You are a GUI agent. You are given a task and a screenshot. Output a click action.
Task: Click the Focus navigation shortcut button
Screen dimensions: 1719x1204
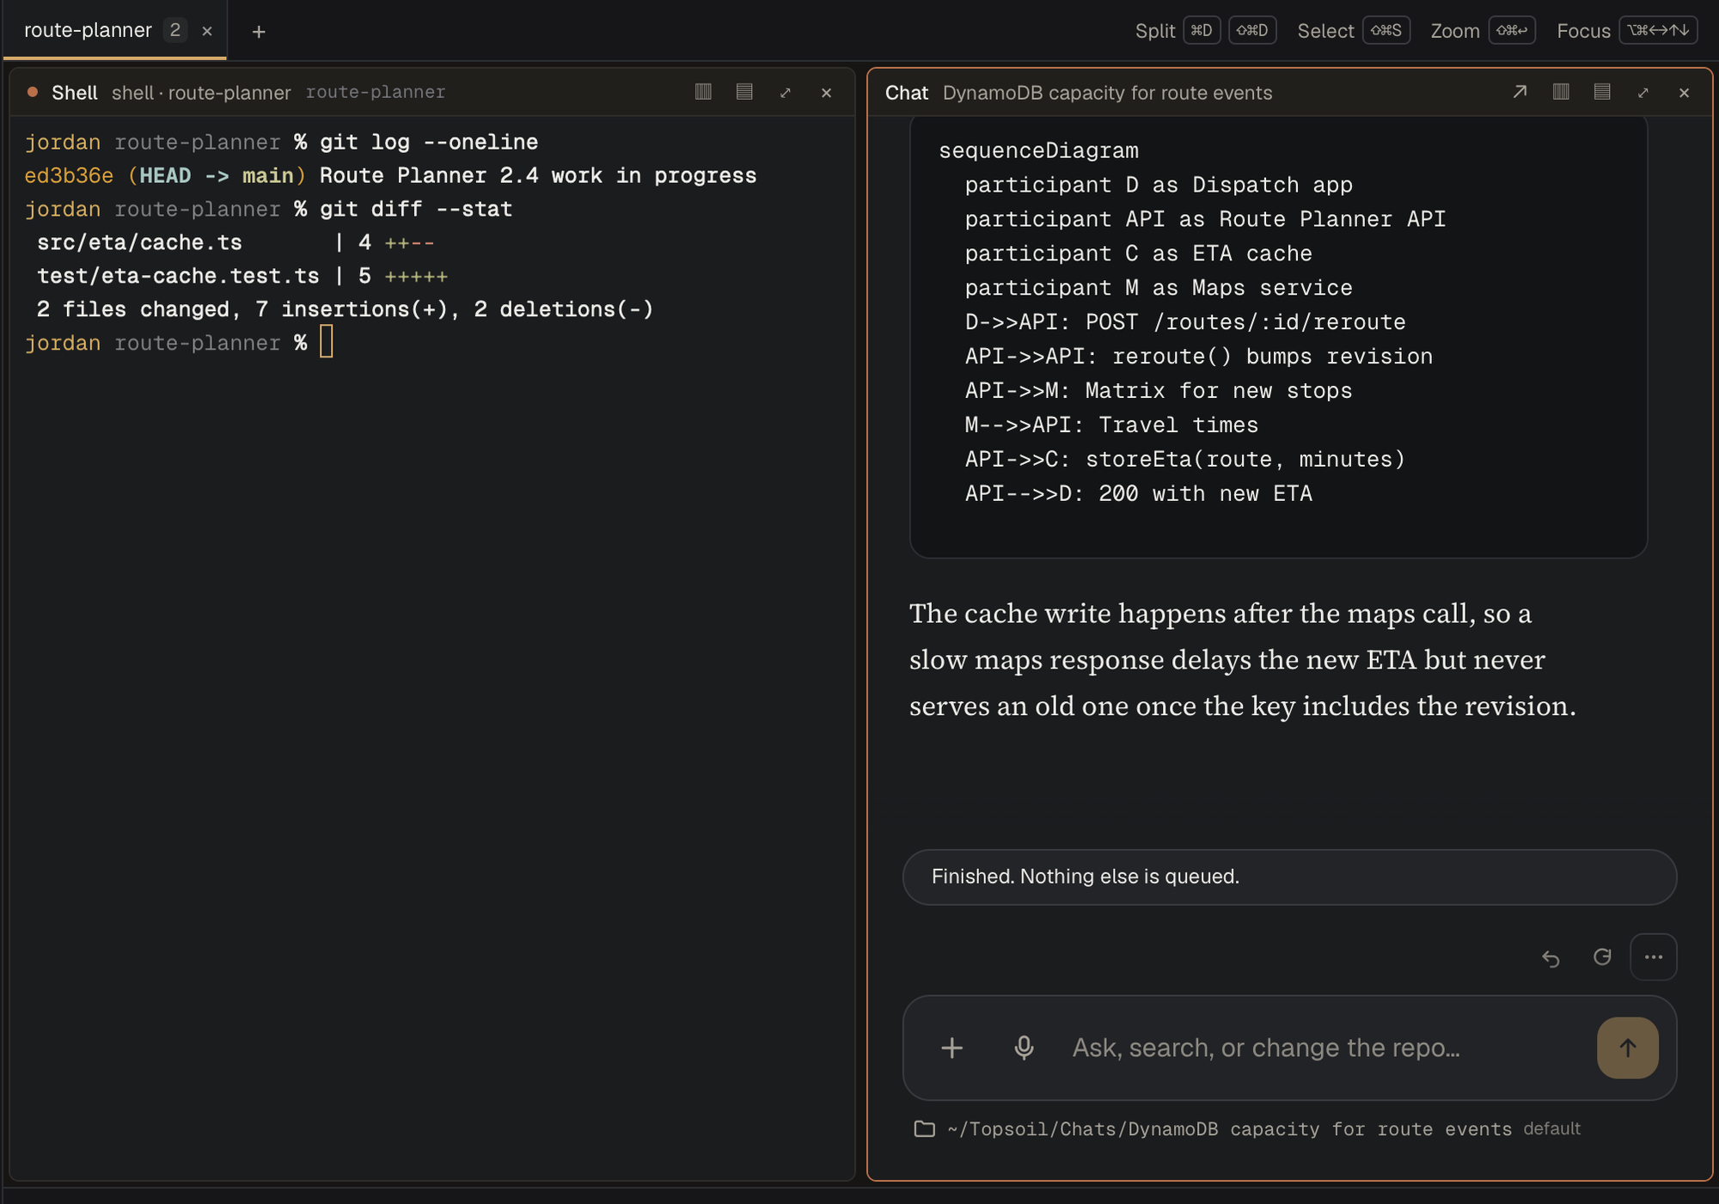click(x=1658, y=31)
